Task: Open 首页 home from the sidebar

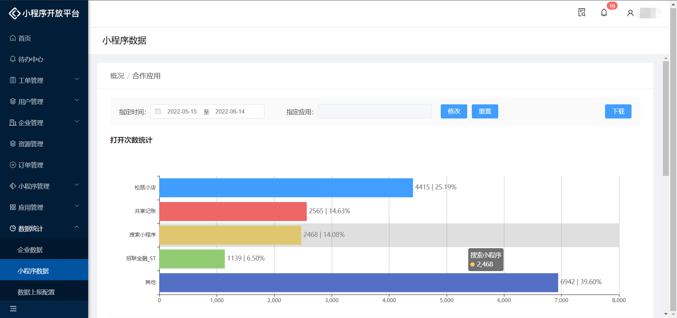Action: pos(25,38)
